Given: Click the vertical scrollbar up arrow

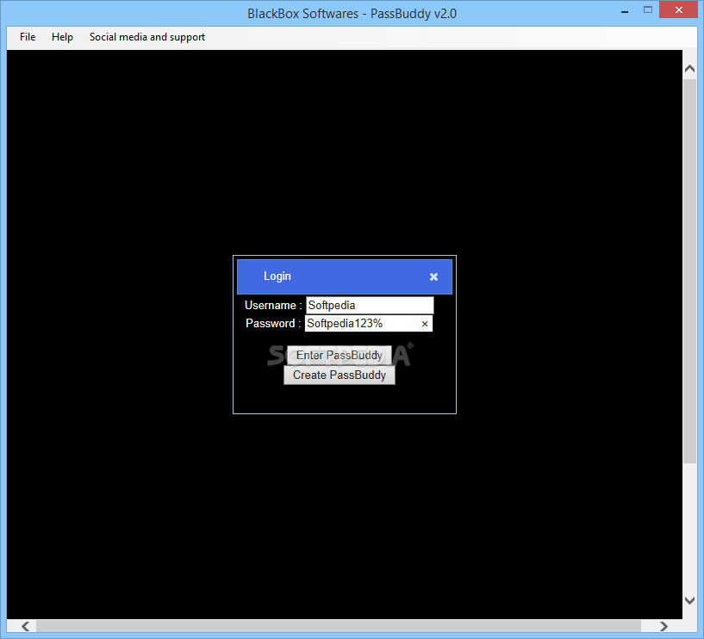Looking at the screenshot, I should point(689,69).
